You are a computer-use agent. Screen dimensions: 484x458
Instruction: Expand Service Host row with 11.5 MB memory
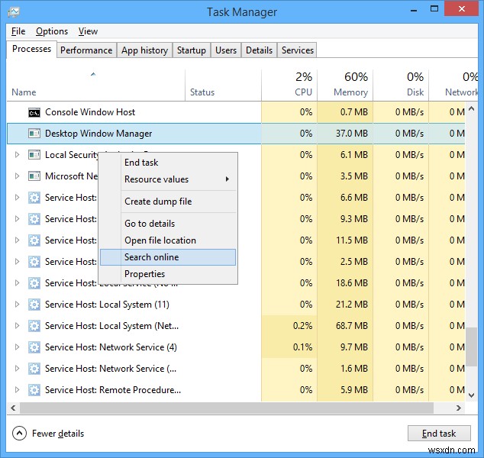pos(18,240)
